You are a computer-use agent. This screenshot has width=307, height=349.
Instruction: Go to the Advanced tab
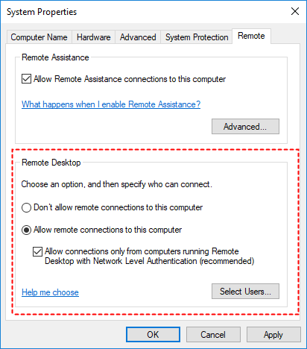pos(138,37)
